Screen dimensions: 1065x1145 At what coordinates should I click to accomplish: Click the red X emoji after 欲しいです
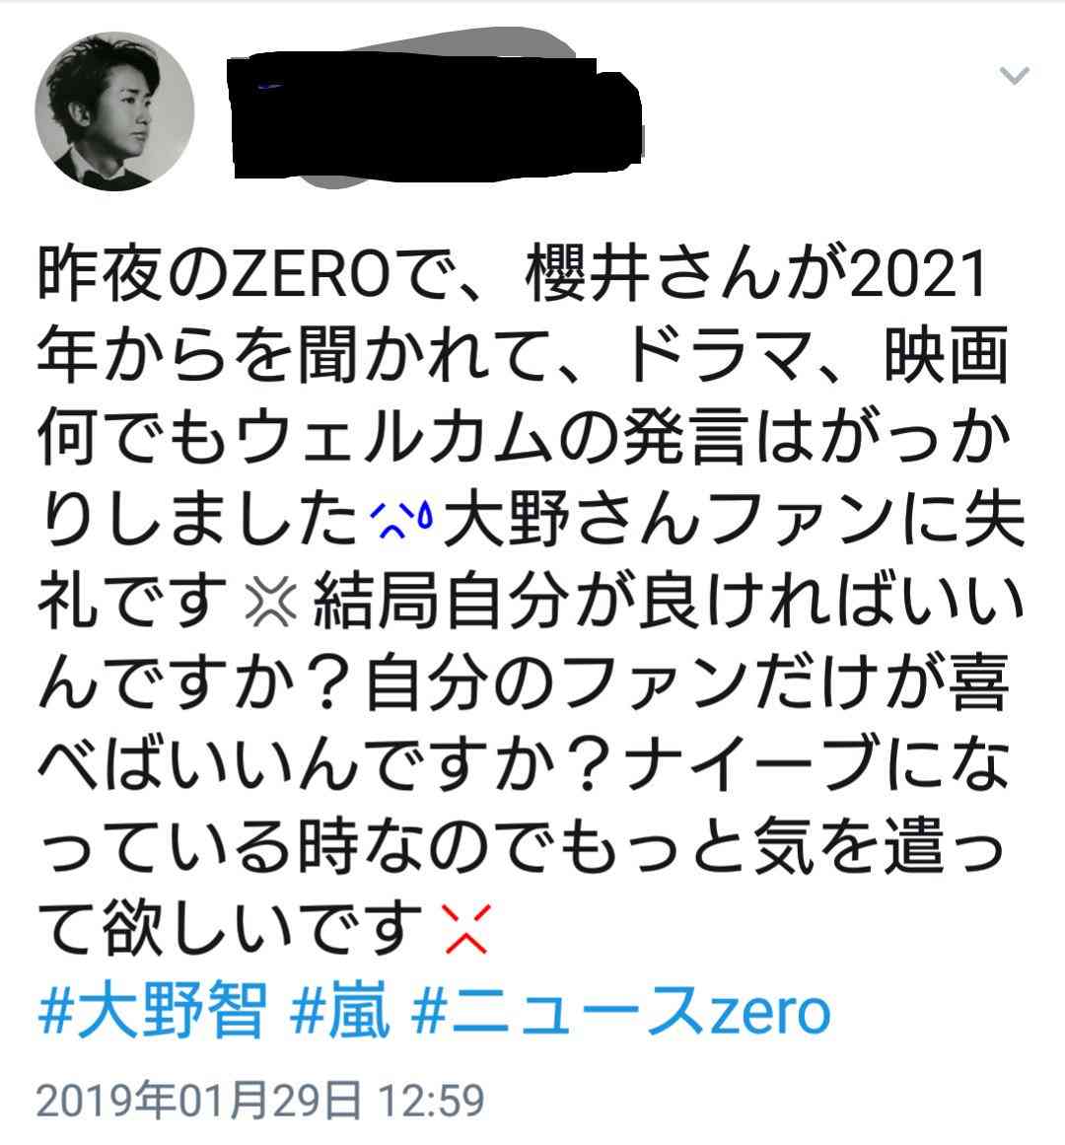coord(467,929)
